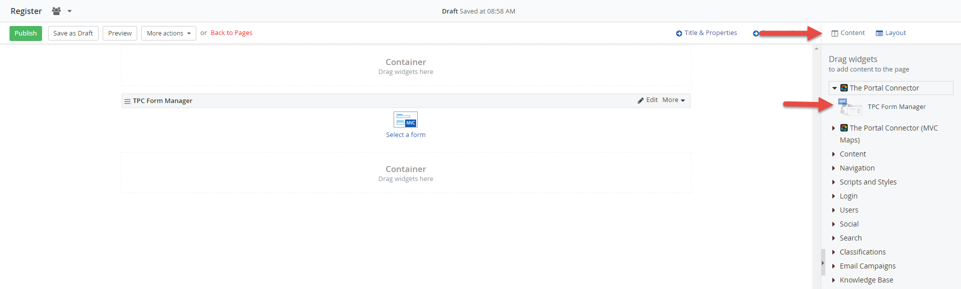The image size is (961, 289).
Task: Click the green Publish button
Action: [26, 33]
